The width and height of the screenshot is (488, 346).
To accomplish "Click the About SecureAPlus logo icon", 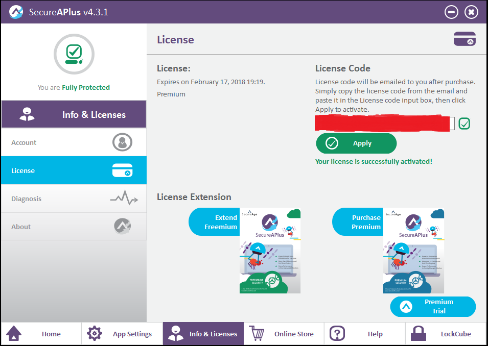I will (122, 226).
